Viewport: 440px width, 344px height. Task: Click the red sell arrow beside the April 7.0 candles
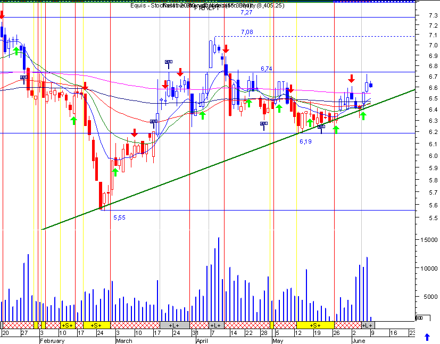(226, 49)
